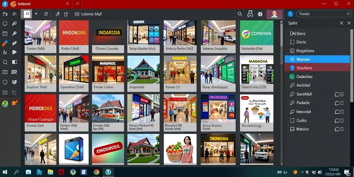Image resolution: width=354 pixels, height=177 pixels.
Task: Open the dark INDARISIA thumbnail
Action: [x=108, y=33]
